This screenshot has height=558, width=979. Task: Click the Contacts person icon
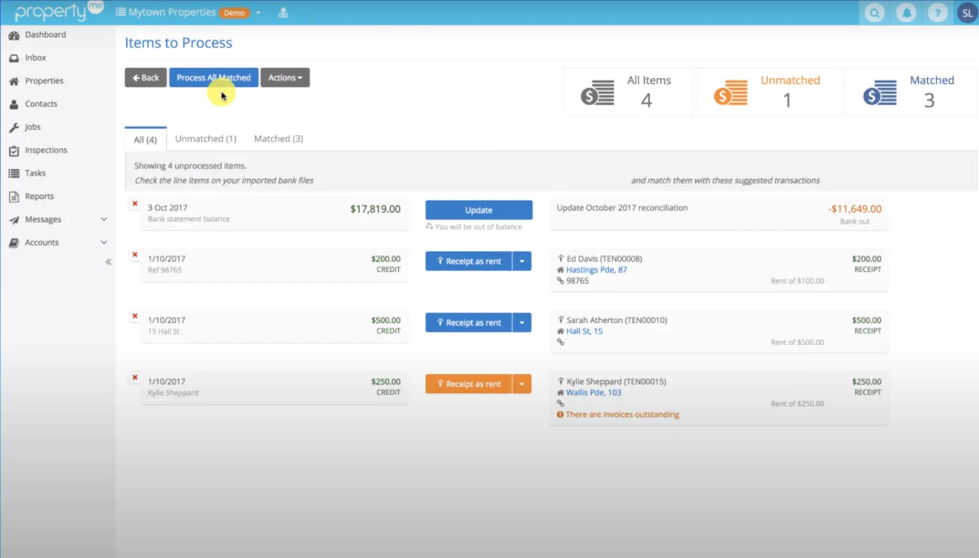[x=14, y=105]
